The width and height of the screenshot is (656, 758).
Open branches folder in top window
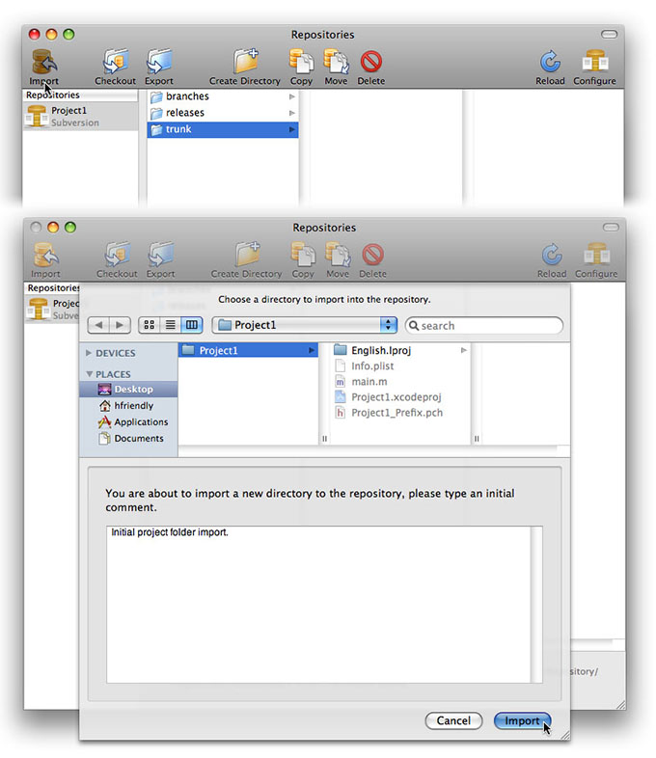[x=223, y=96]
